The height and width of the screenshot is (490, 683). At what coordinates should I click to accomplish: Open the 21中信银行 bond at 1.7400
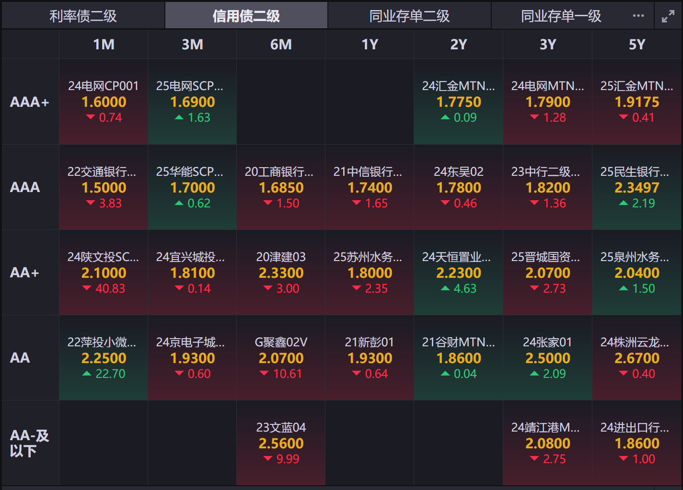(x=370, y=187)
